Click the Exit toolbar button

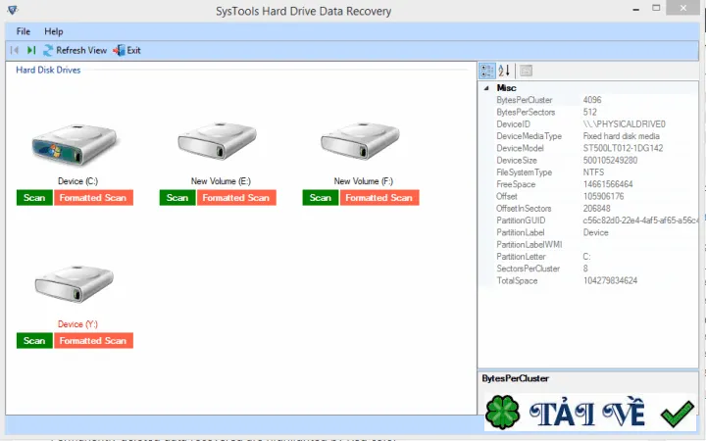tap(126, 50)
